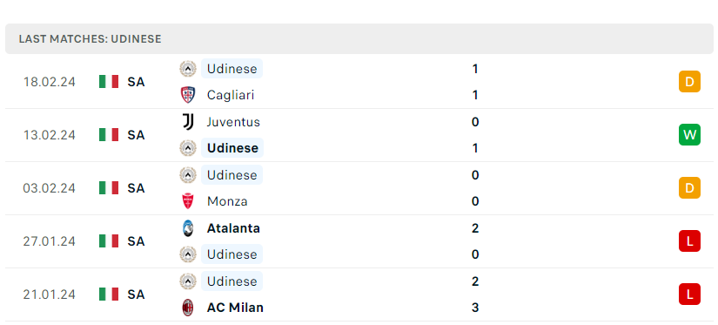
Task: Open the Atalanta team link
Action: click(x=233, y=228)
